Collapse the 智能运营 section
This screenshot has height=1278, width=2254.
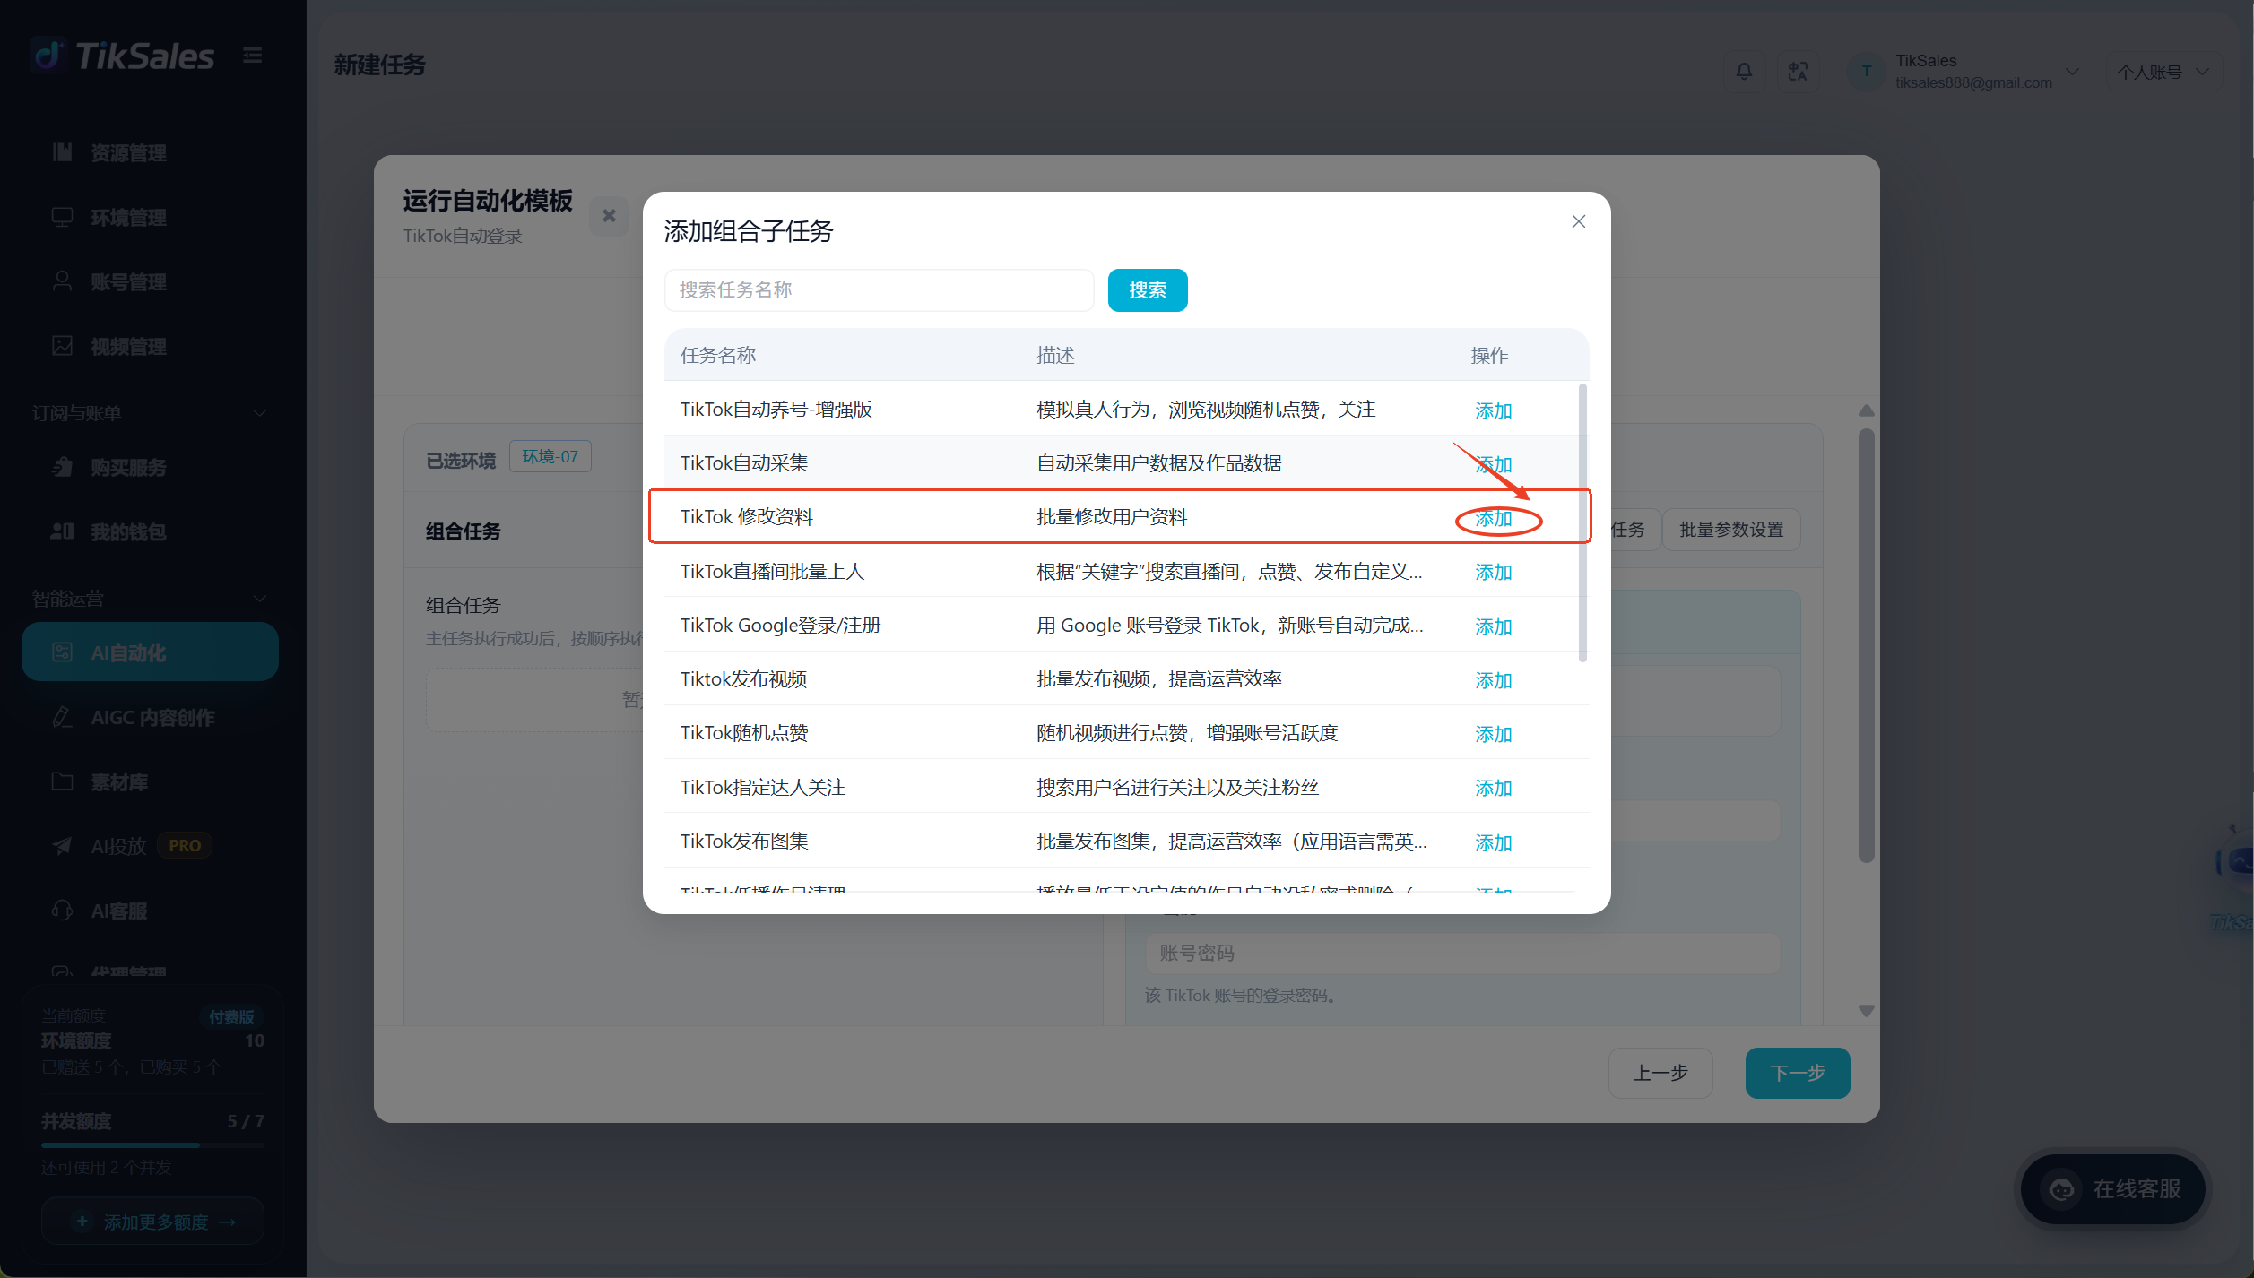pyautogui.click(x=260, y=599)
